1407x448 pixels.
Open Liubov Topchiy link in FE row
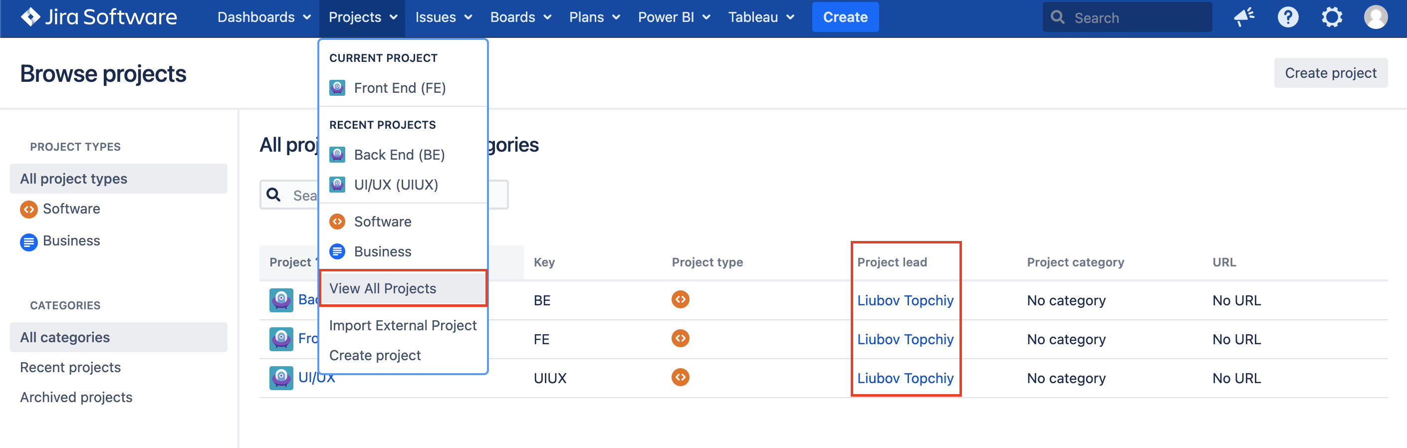click(905, 339)
